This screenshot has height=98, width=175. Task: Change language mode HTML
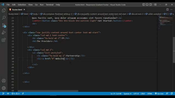150,94
